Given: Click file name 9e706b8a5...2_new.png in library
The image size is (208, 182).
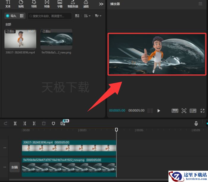Looking at the screenshot, I should coord(56,52).
